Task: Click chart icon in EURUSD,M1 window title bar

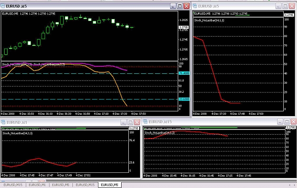Action: [x=3, y=122]
